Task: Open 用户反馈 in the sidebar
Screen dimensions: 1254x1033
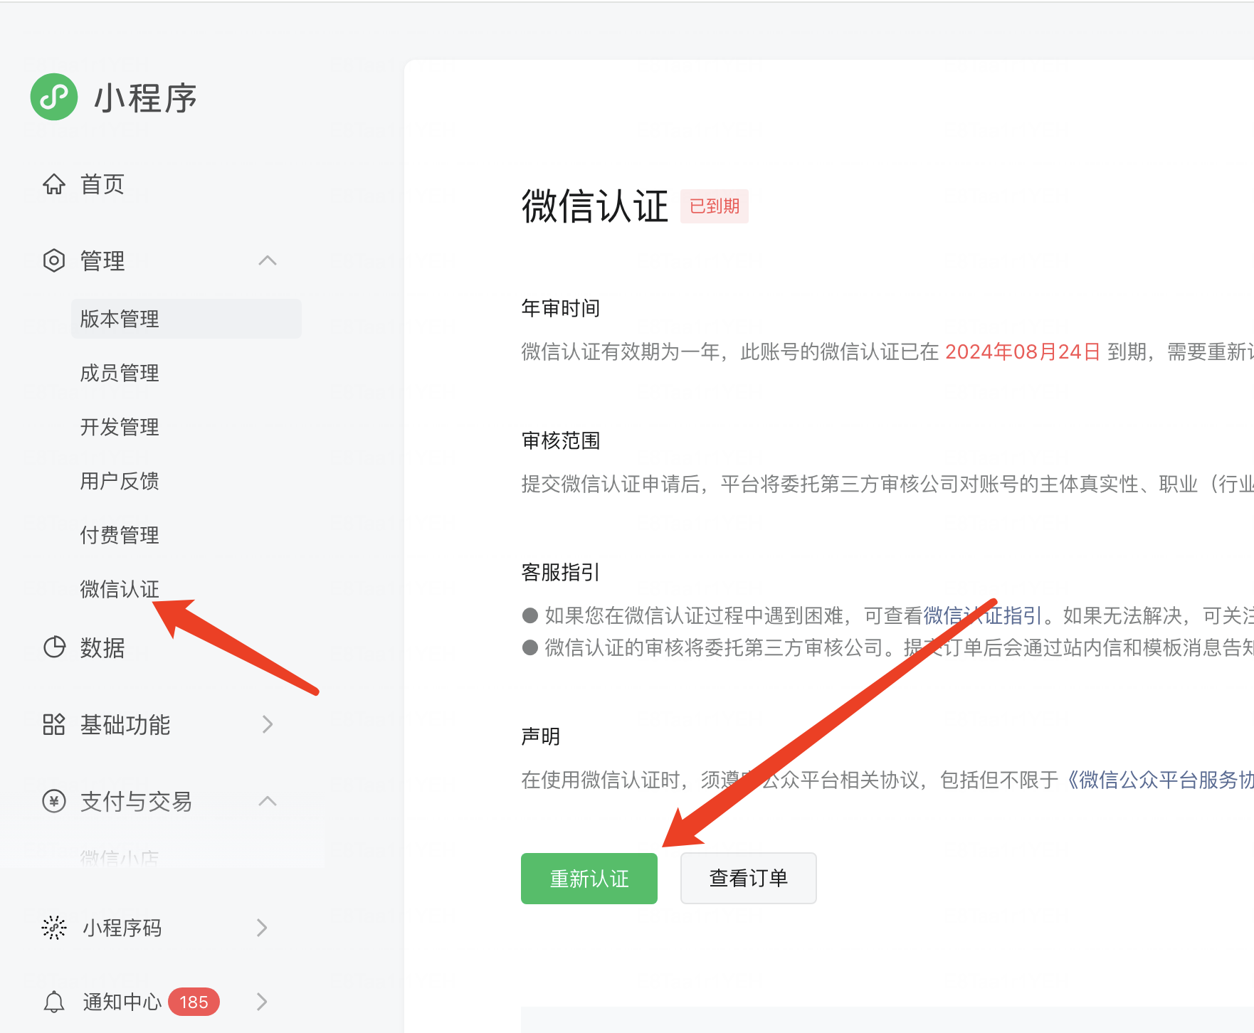Action: [x=120, y=481]
